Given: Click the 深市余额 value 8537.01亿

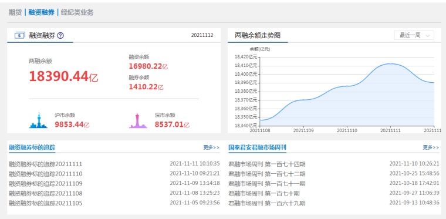Looking at the screenshot, I should click(x=172, y=124).
